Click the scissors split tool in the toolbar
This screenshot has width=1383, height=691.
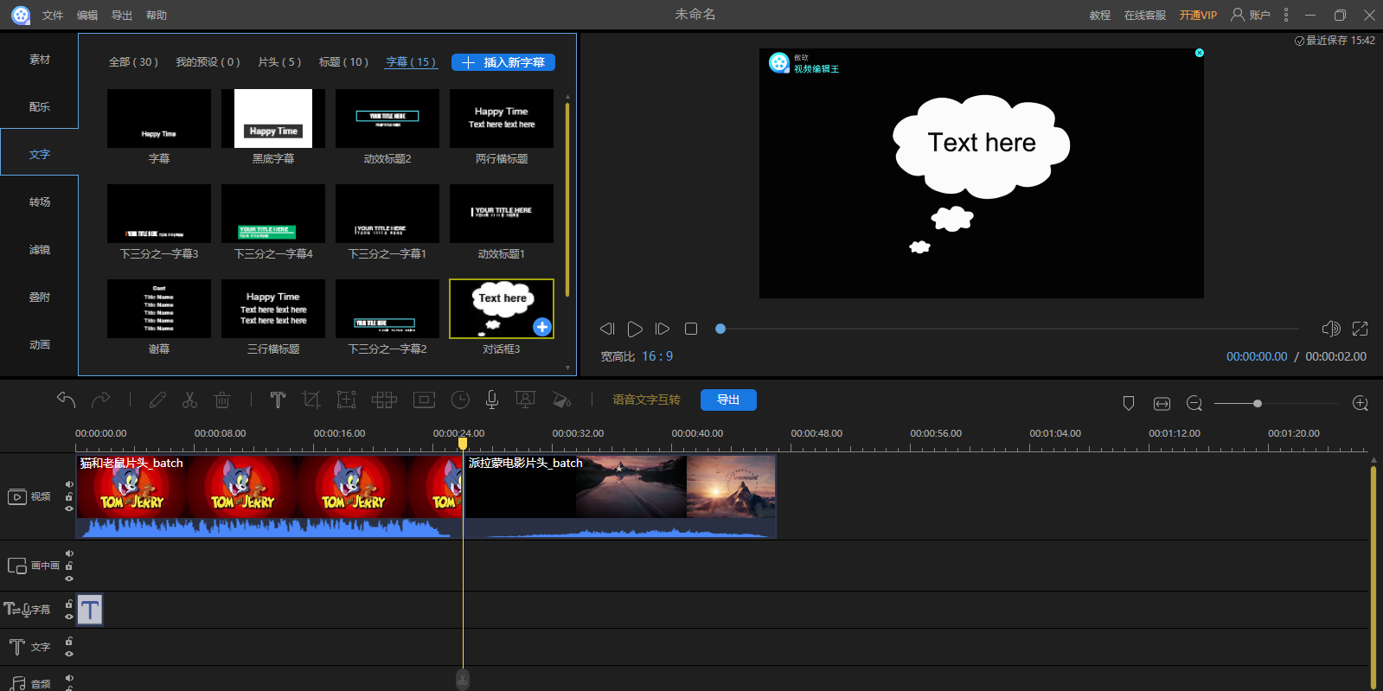(189, 400)
